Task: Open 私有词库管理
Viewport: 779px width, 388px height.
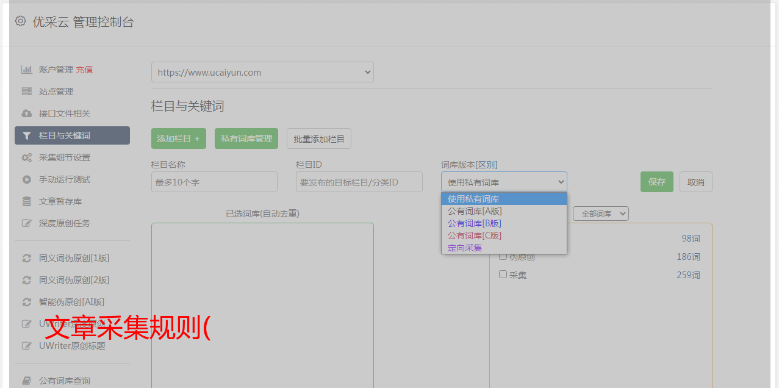Action: (246, 138)
